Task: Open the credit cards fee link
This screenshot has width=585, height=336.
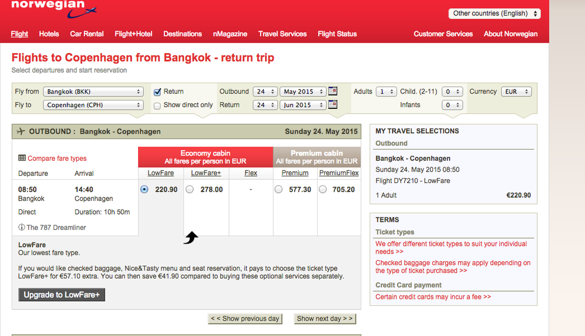Action: coord(433,297)
